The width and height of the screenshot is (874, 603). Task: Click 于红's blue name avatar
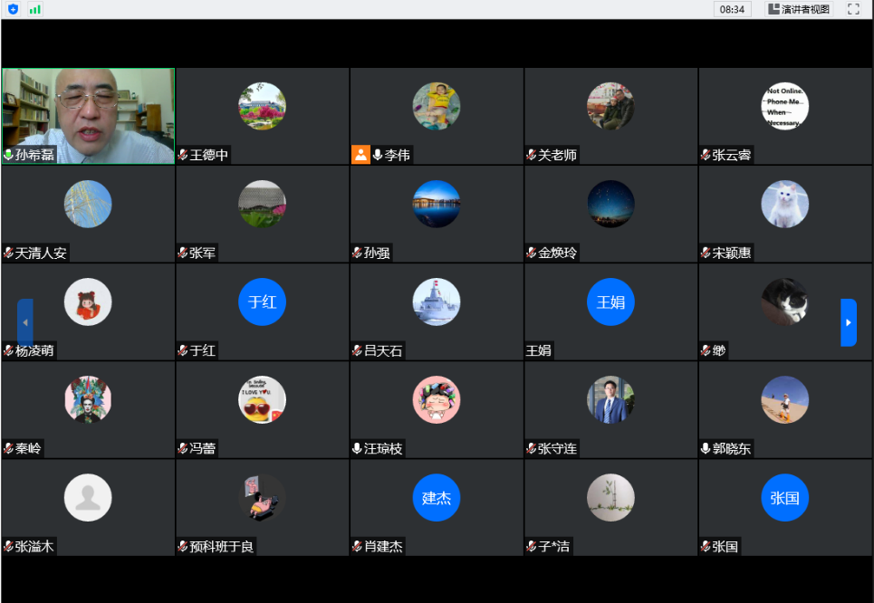262,302
